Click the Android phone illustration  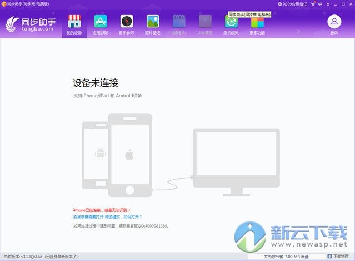coord(95,155)
